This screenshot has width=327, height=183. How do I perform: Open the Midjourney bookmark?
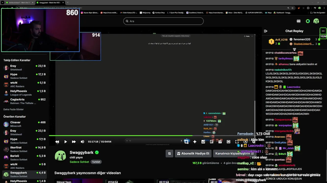click(x=146, y=12)
